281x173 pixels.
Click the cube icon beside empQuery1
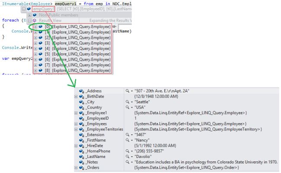(29, 9)
